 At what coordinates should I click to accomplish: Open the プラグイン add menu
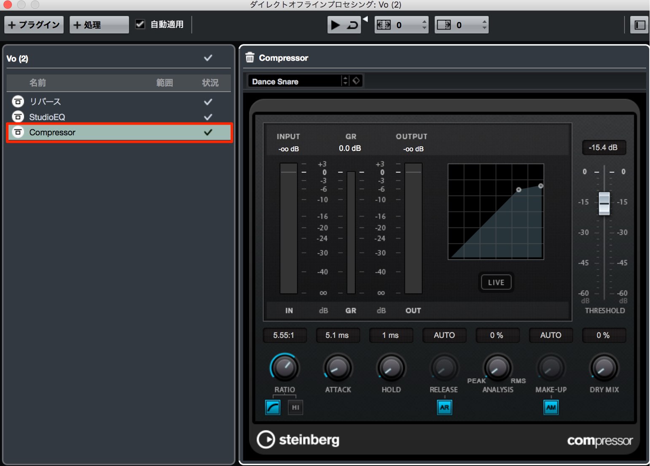pyautogui.click(x=34, y=25)
